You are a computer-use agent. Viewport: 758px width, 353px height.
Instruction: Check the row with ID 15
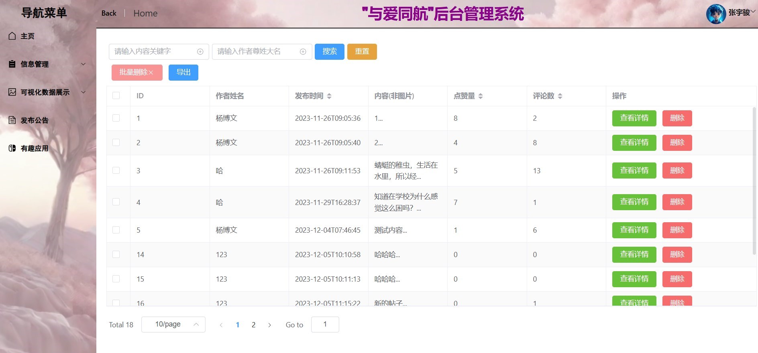[x=116, y=279]
